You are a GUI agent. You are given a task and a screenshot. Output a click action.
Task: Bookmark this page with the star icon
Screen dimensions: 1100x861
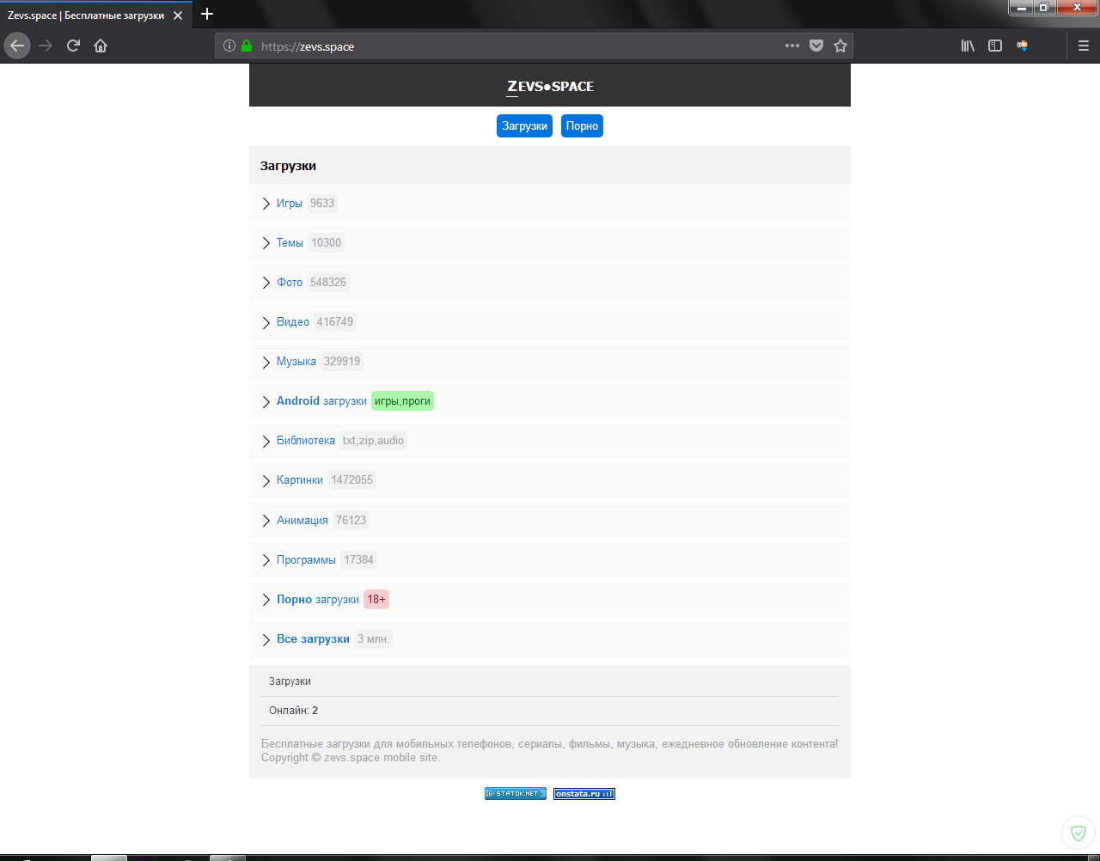[x=840, y=46]
